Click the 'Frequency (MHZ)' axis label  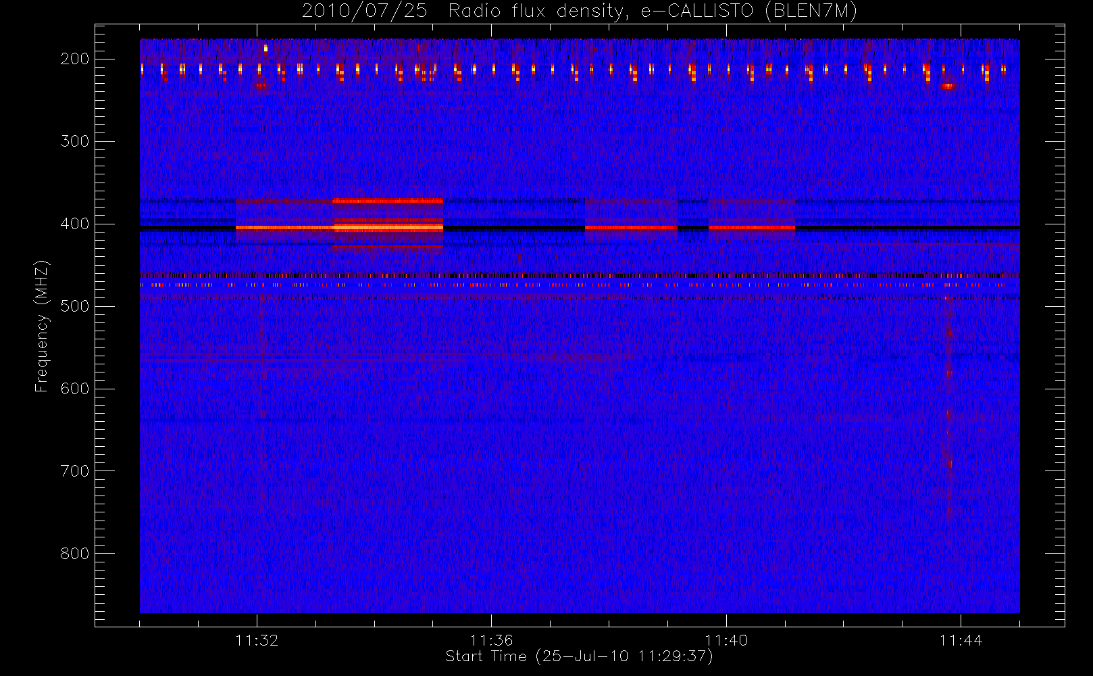click(x=42, y=326)
